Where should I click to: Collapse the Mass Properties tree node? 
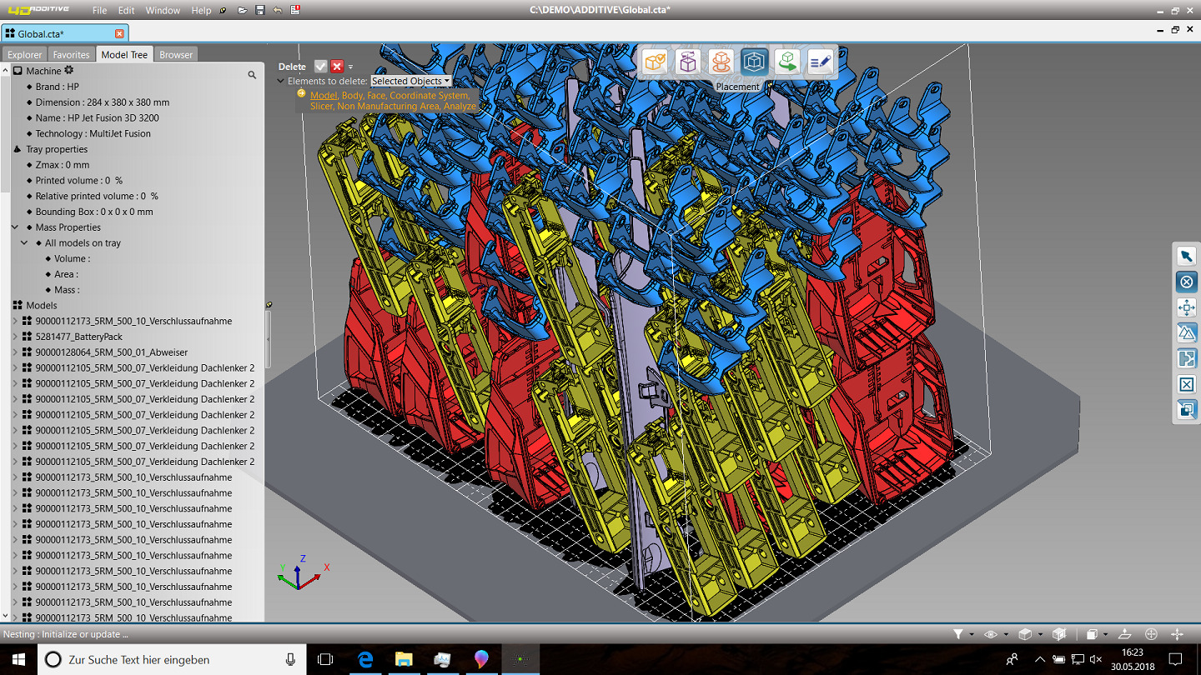[x=13, y=227]
